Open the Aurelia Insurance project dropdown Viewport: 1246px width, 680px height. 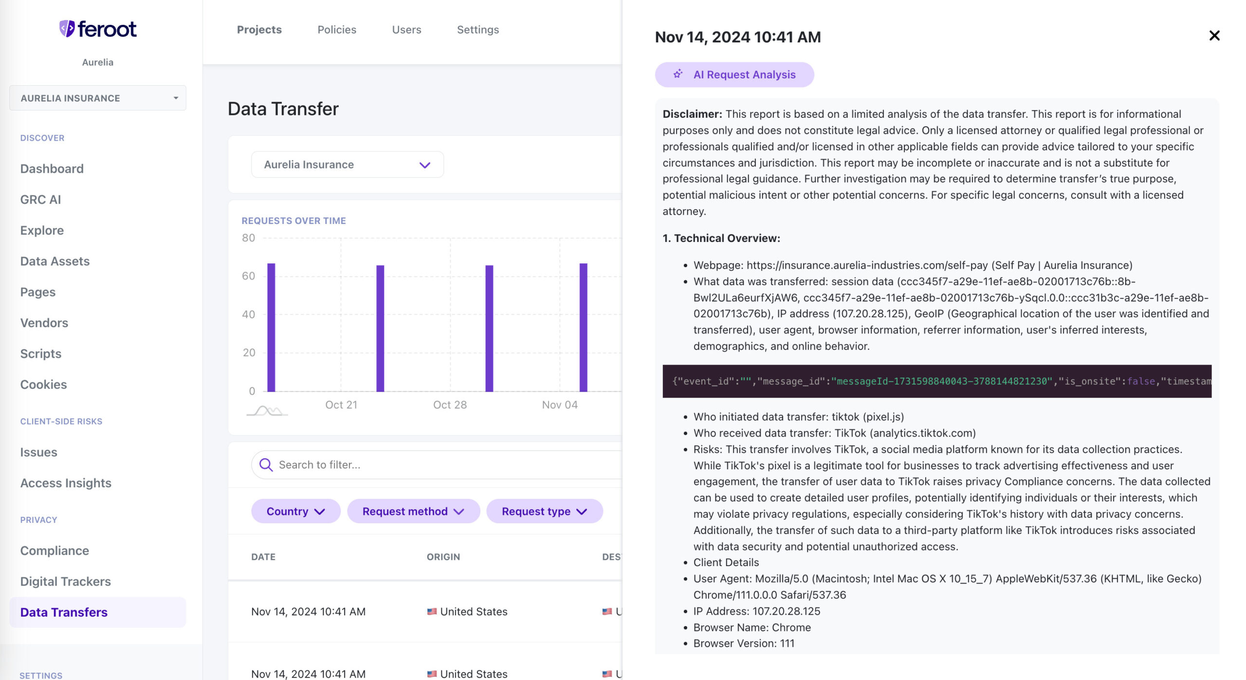tap(347, 165)
